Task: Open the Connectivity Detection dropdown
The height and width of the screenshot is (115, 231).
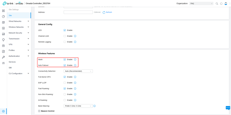Action: [78, 71]
